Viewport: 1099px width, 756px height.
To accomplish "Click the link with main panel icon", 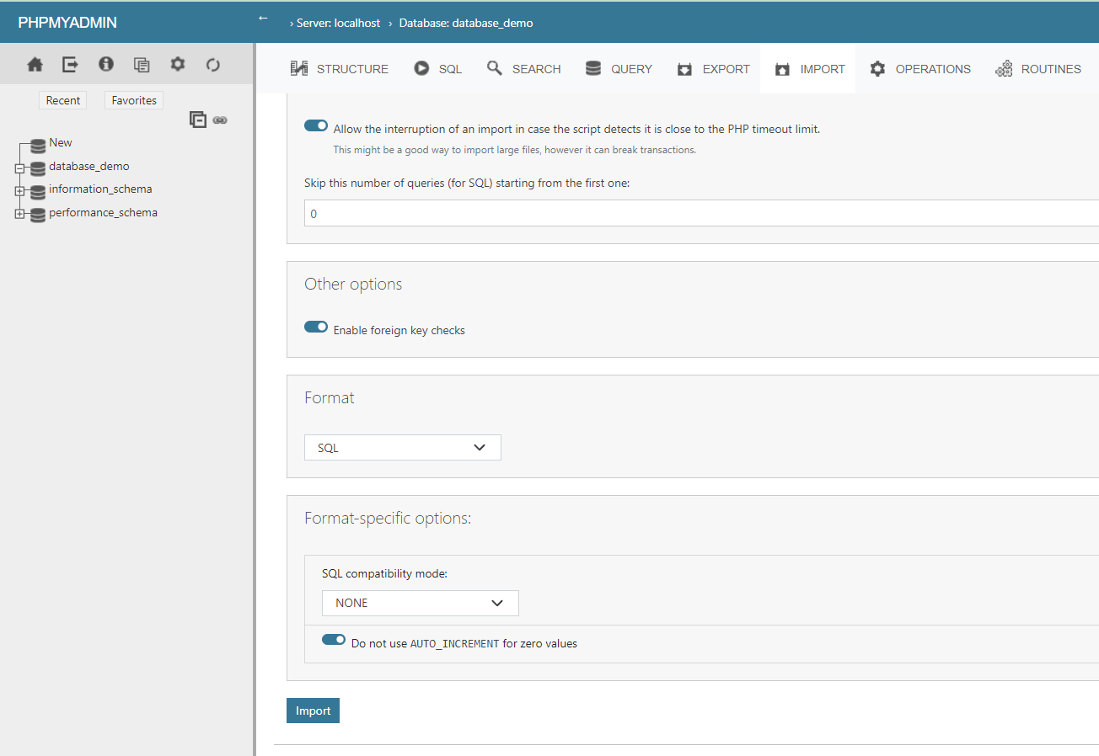I will (220, 120).
